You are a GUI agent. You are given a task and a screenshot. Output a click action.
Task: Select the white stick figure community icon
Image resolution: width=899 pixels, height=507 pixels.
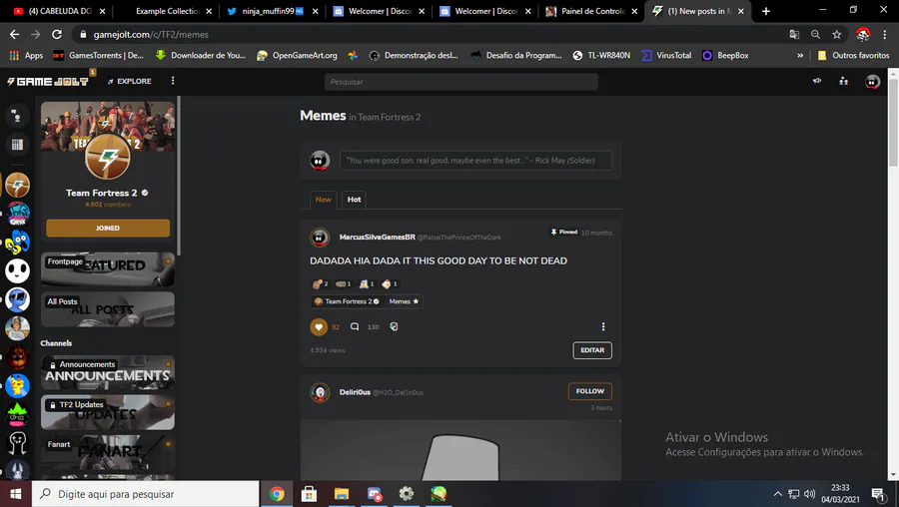(17, 443)
